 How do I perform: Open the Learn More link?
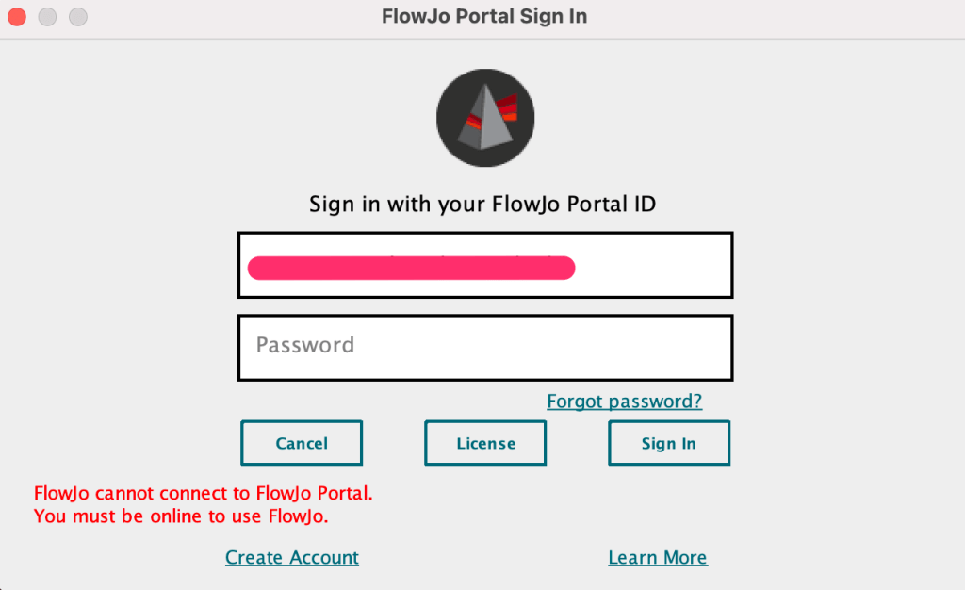pos(658,558)
